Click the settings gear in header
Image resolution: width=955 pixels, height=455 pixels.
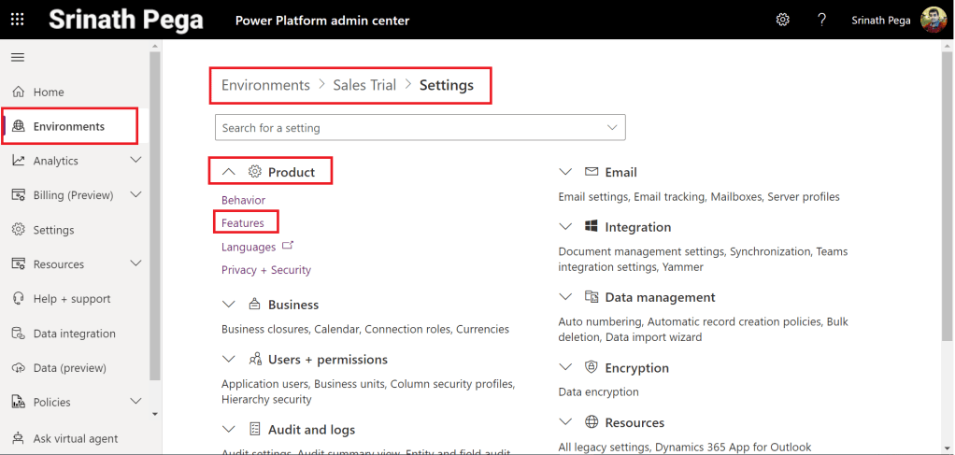[x=783, y=20]
